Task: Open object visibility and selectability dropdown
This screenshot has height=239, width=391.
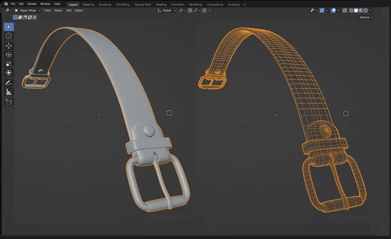Action: coord(314,10)
